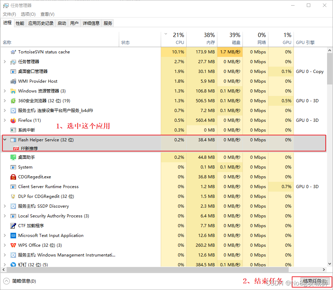Open the 文件(F) menu
Screen dimensions: 333x290
click(9, 14)
